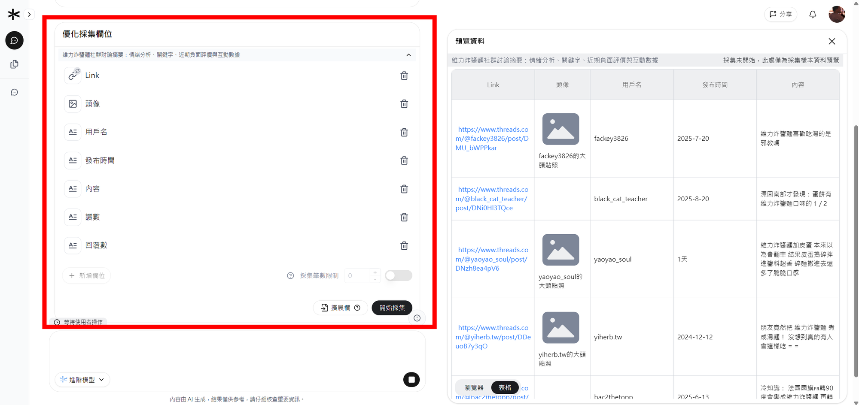Open the fackey3826 Threads post link
This screenshot has height=405, width=859.
pos(493,139)
